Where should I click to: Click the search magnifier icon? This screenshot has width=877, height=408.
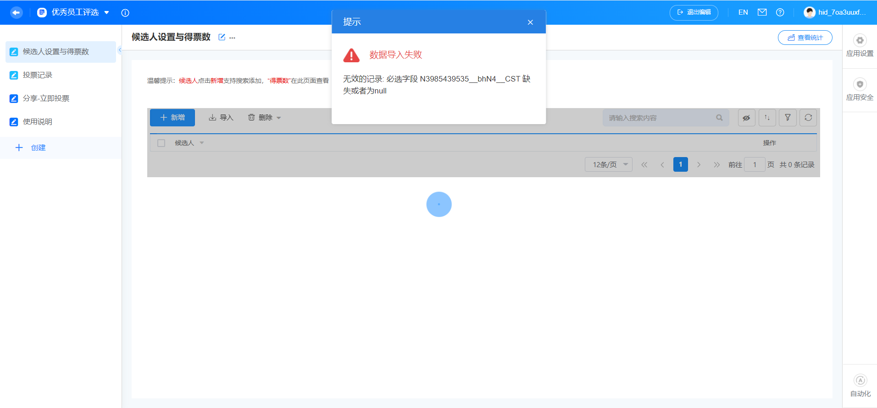coord(719,118)
